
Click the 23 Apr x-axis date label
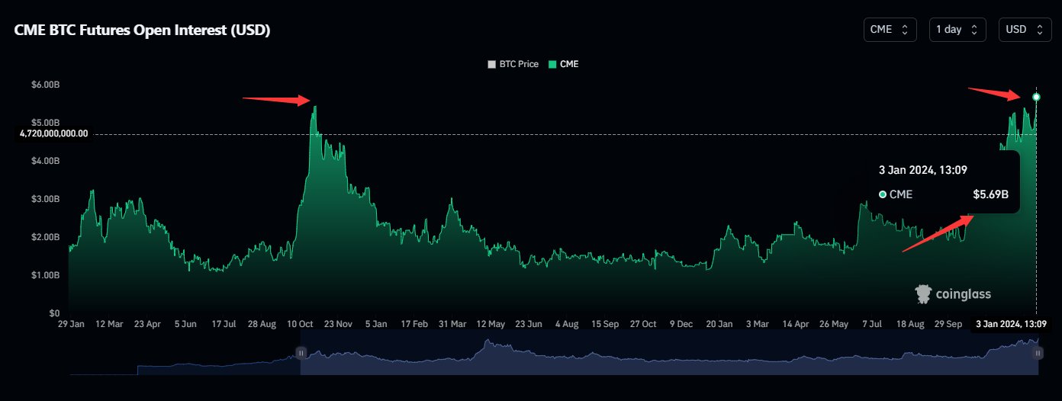(147, 324)
